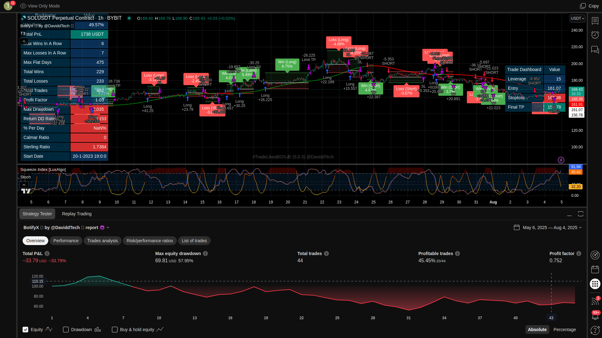Click the TradingView logo on the chart
This screenshot has height=338, width=602.
coord(26,191)
